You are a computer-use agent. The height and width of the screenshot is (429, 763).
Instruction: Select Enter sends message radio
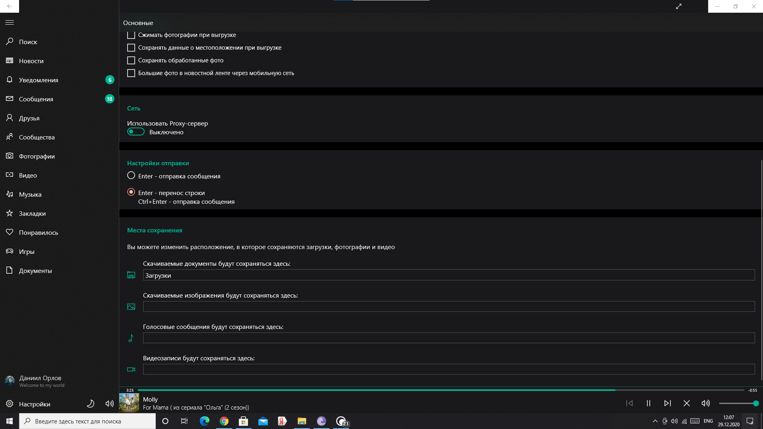pos(131,176)
